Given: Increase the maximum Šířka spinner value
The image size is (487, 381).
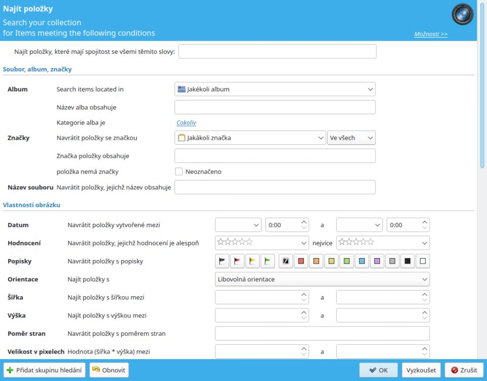Looking at the screenshot, I should coord(425,294).
